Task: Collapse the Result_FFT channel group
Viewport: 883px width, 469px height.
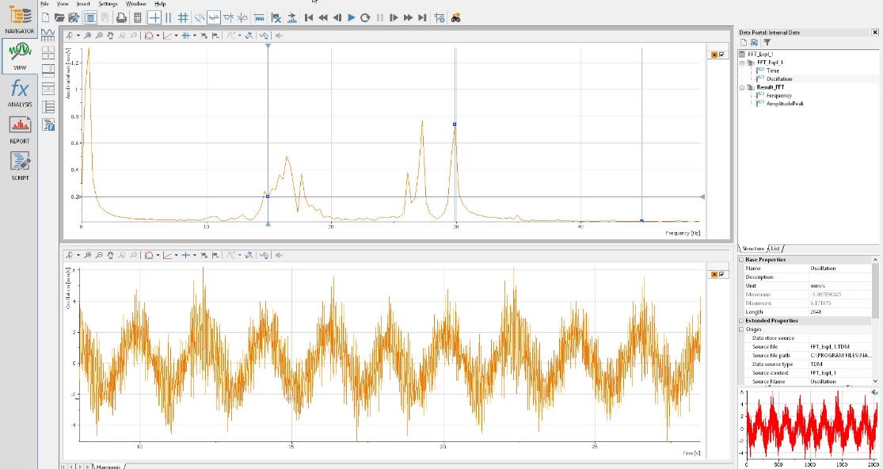Action: point(743,87)
